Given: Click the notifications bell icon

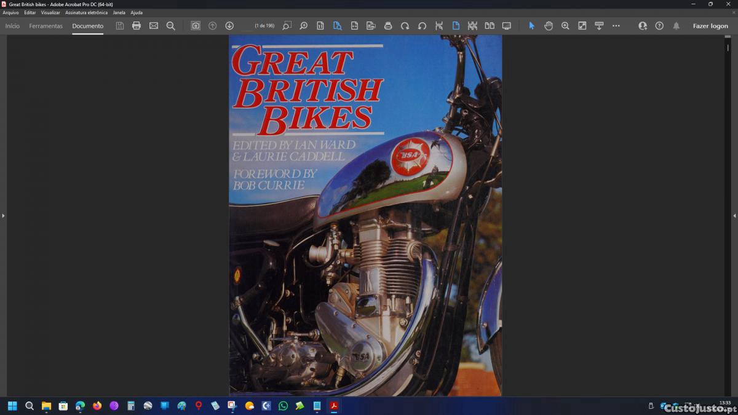Looking at the screenshot, I should (x=676, y=26).
